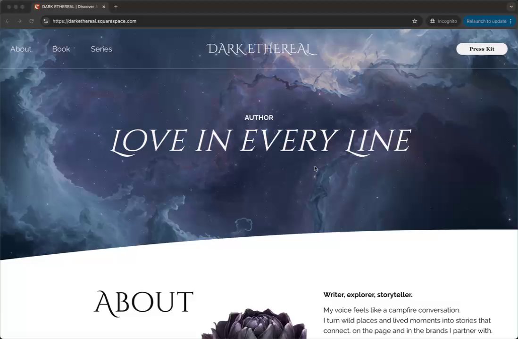Open the About navigation link
The image size is (518, 339).
[21, 49]
